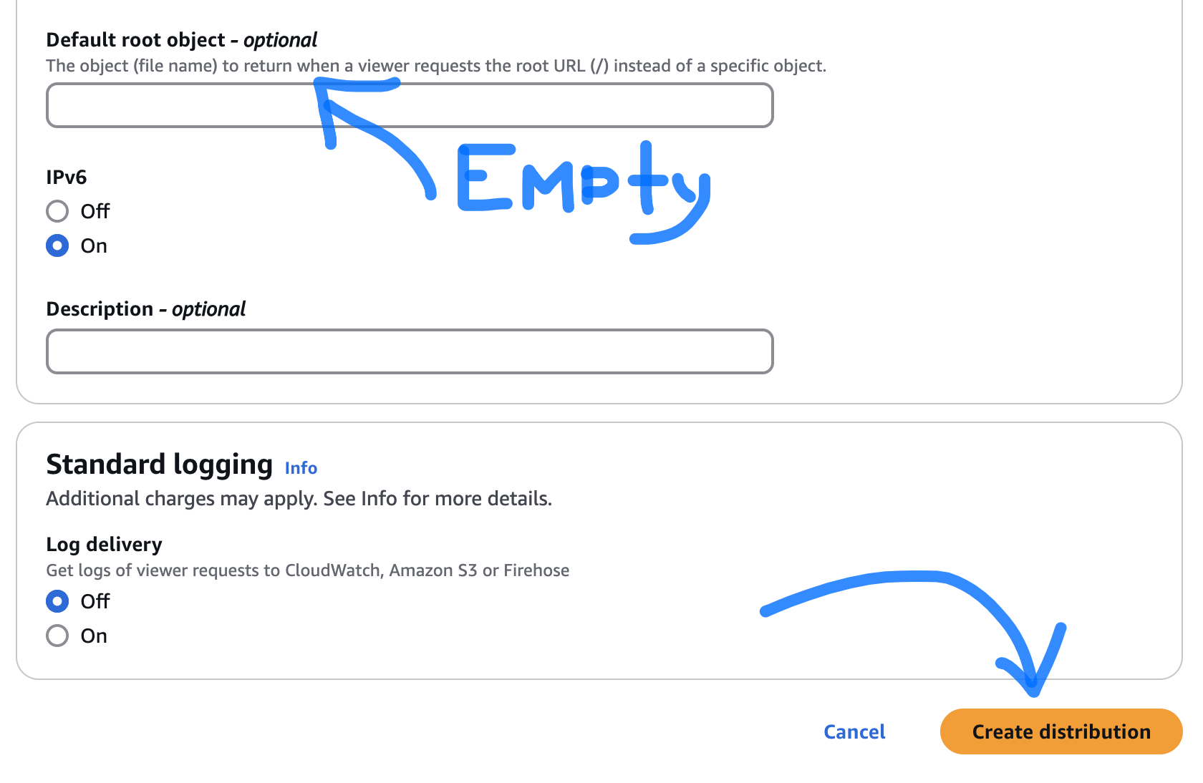
Task: Open the Standard logging Info link
Action: [x=301, y=468]
